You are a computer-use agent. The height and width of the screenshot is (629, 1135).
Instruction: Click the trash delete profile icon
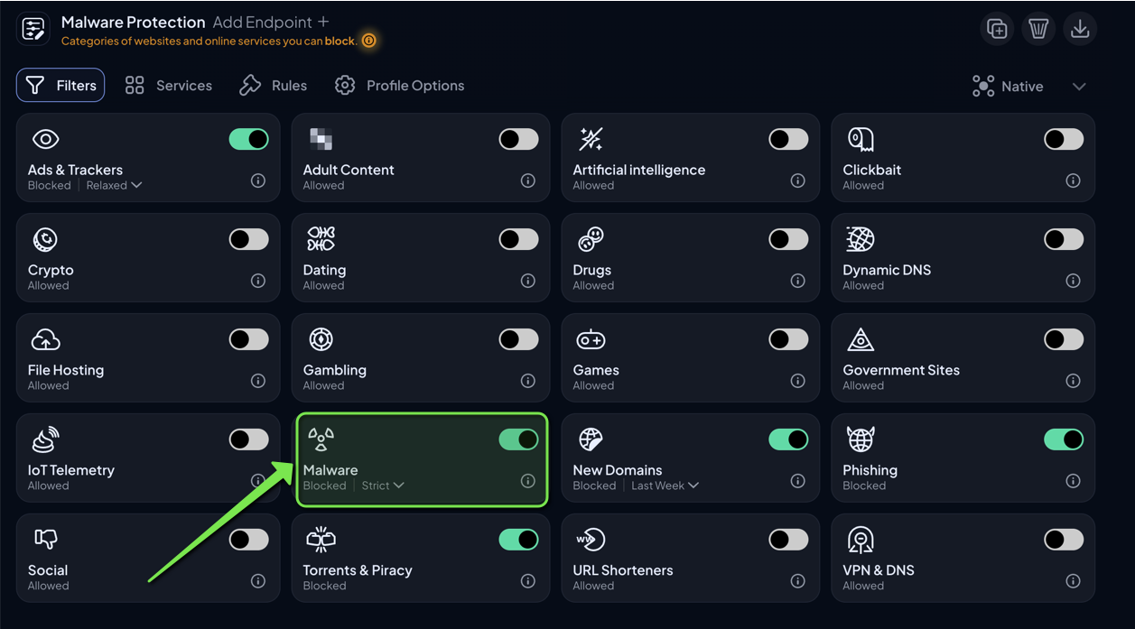click(x=1038, y=29)
